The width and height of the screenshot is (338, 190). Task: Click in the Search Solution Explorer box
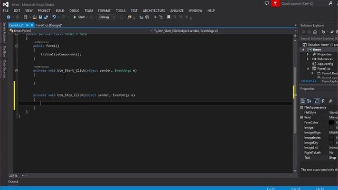point(319,39)
